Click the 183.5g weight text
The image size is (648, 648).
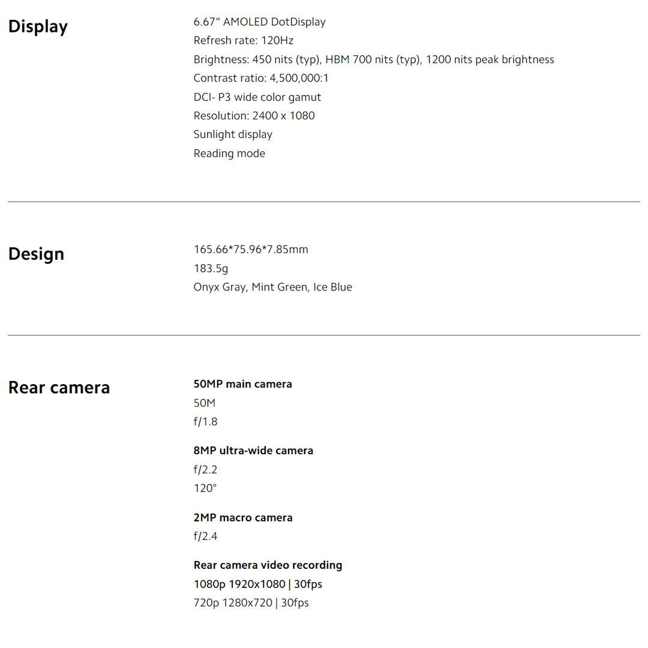(211, 268)
